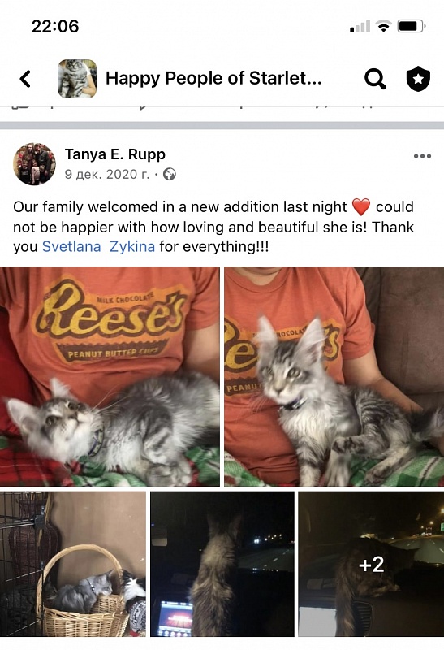Tap Tanya E. Rupp's profile picture
This screenshot has width=444, height=650.
tap(34, 164)
